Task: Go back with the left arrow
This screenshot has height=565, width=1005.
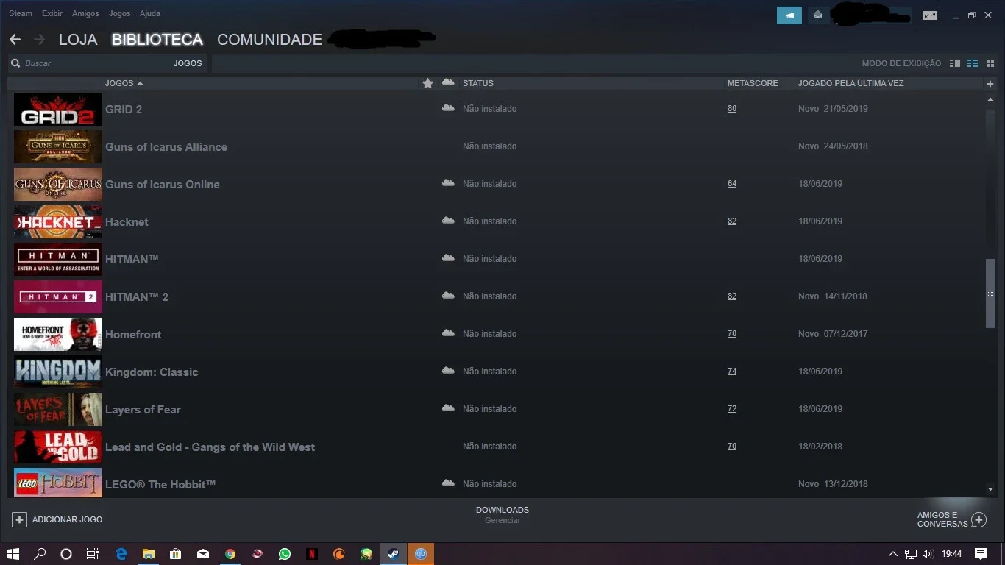Action: (15, 40)
